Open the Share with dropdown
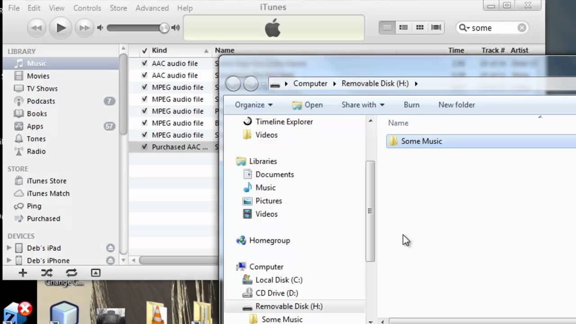The height and width of the screenshot is (324, 576). click(363, 105)
